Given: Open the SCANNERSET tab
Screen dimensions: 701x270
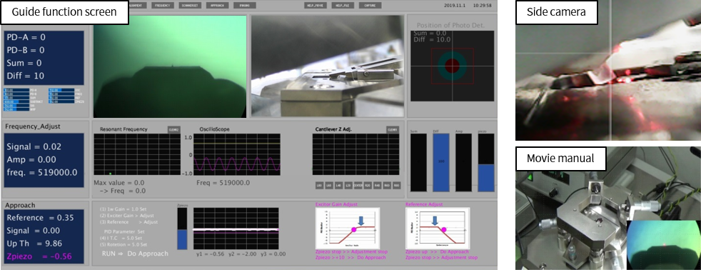Looking at the screenshot, I should click(191, 6).
